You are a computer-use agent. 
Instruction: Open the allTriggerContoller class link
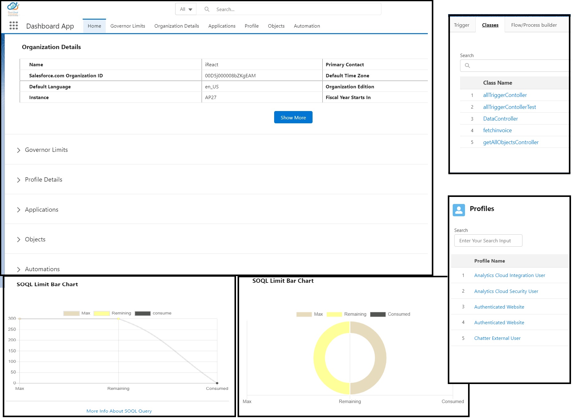pos(505,95)
